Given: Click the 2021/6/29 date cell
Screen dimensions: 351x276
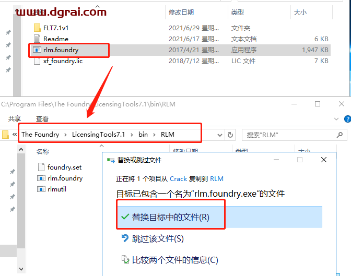Looking at the screenshot, I should pyautogui.click(x=194, y=28).
